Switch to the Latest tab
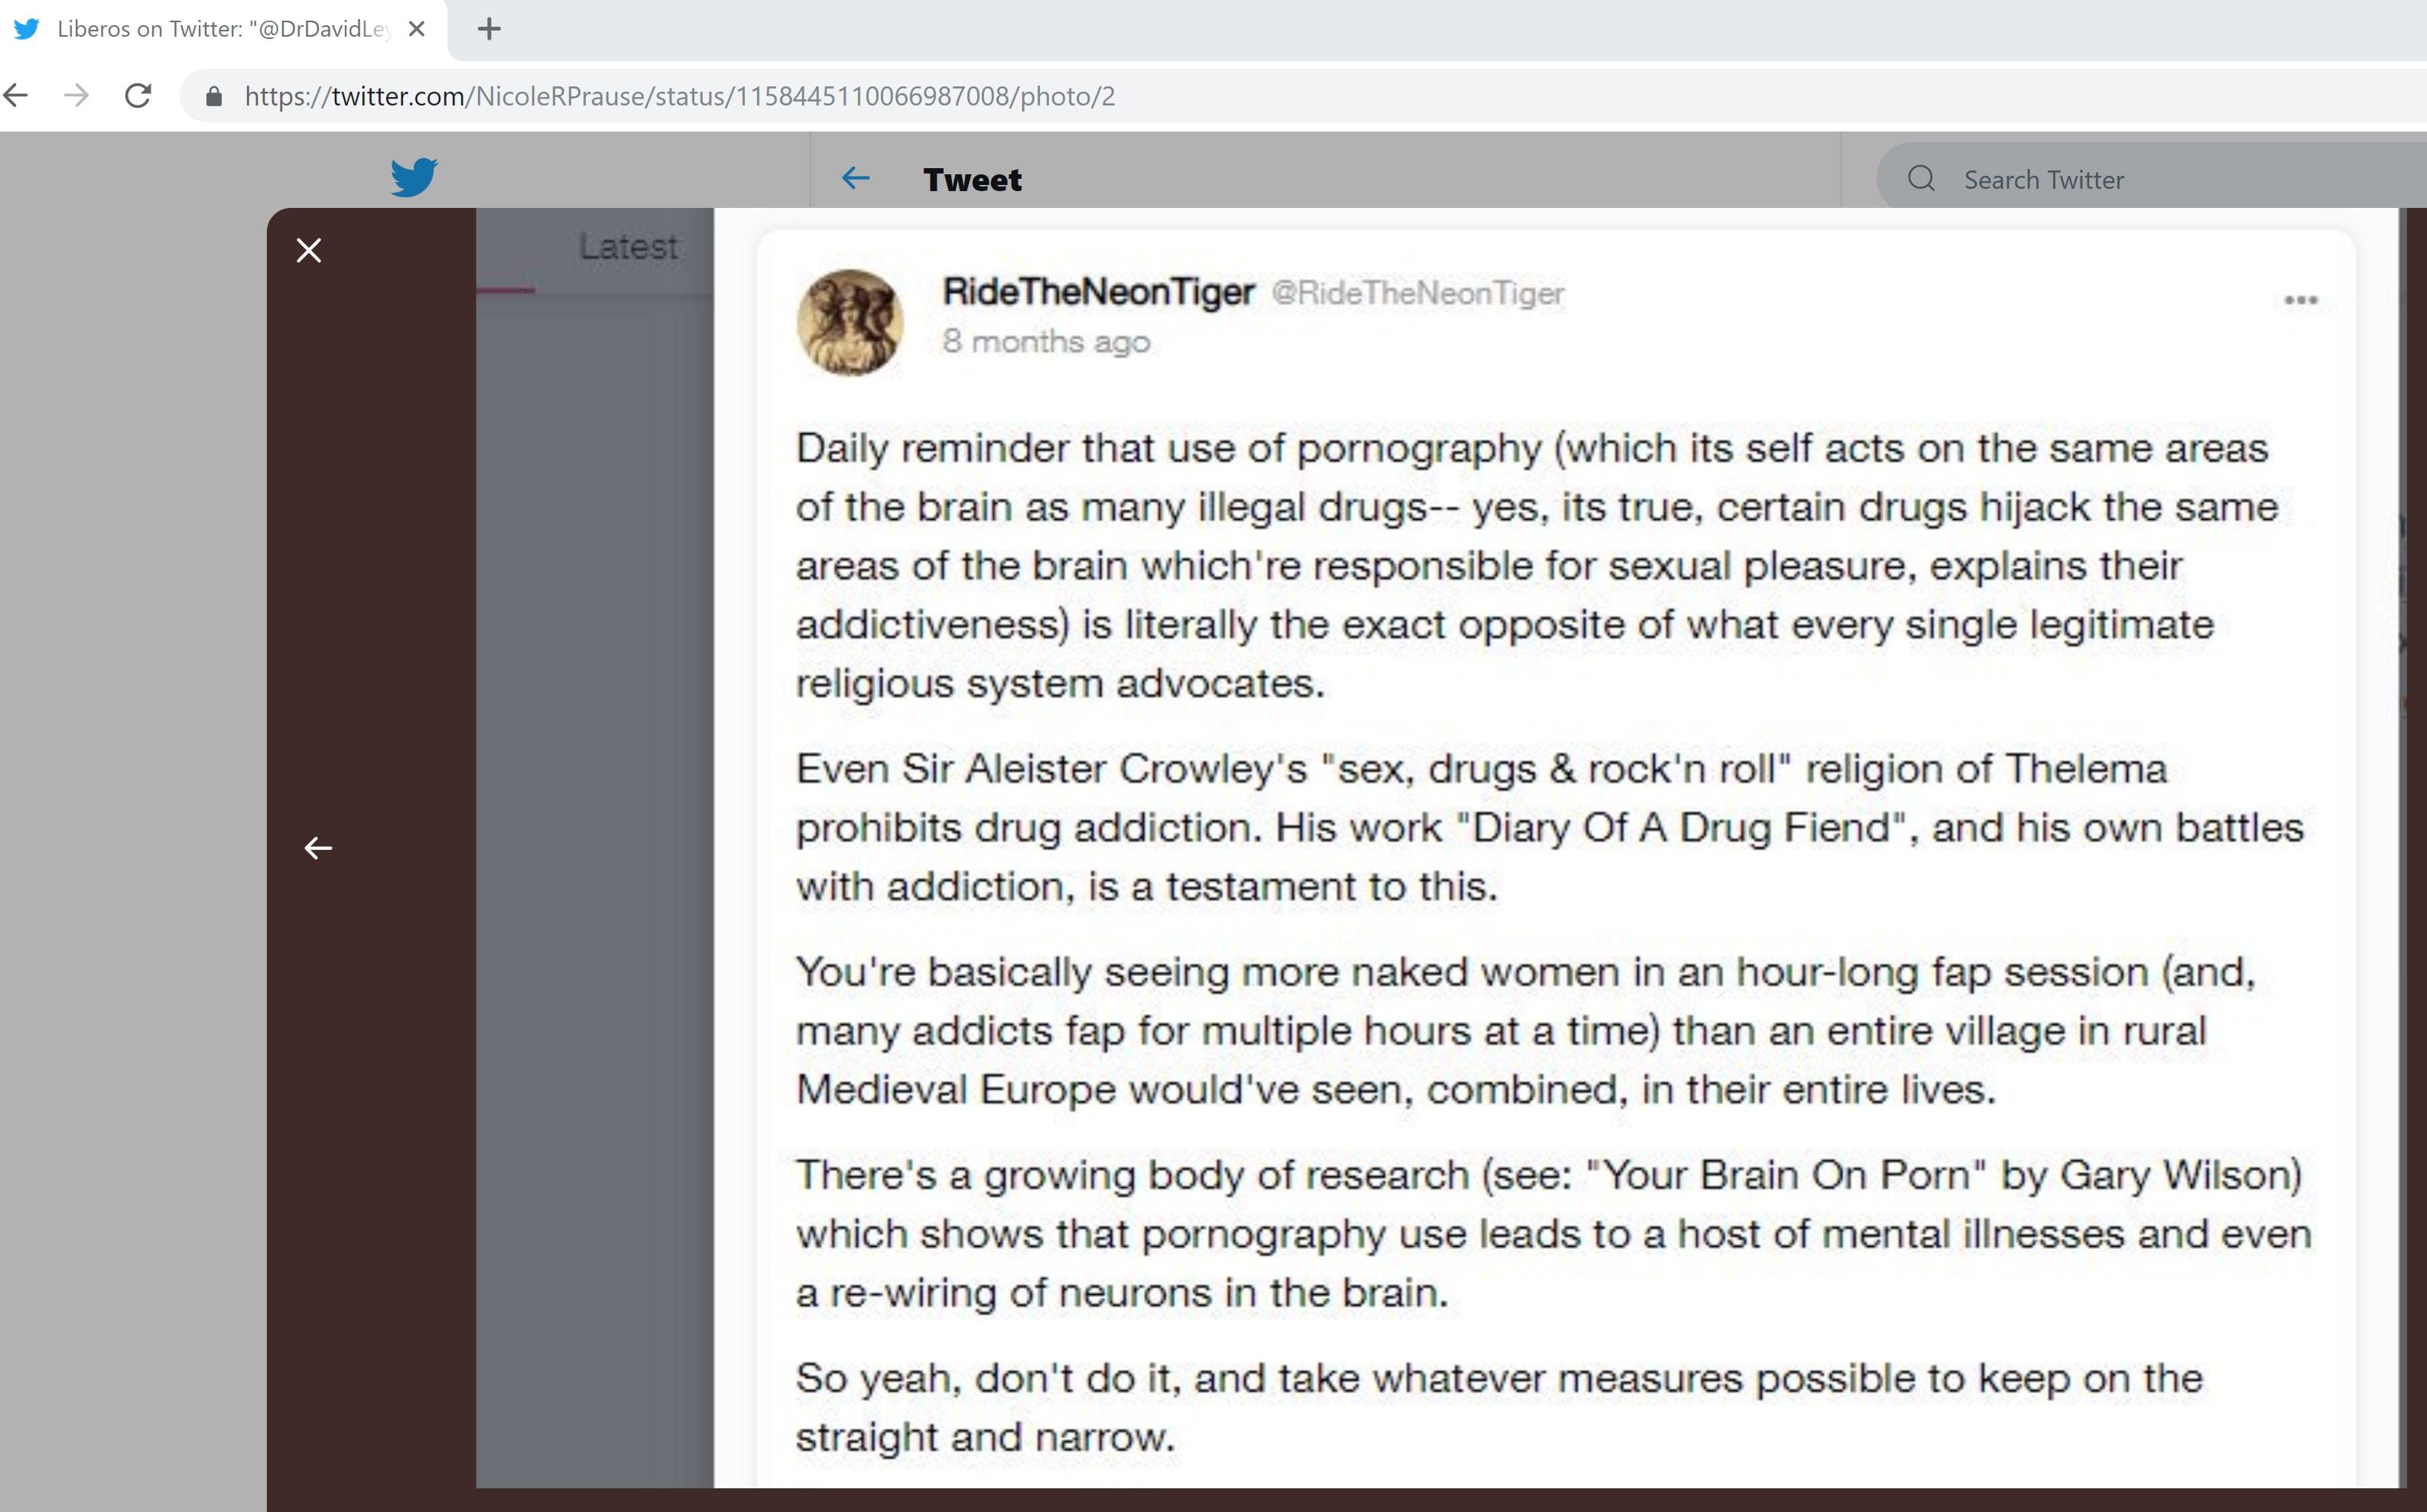 tap(628, 247)
